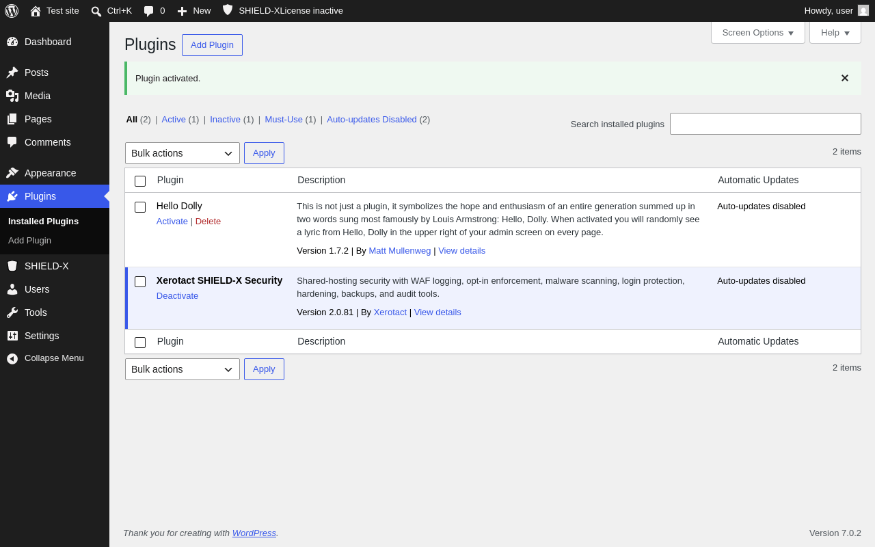Open the Tools menu label
Viewport: 875px width, 547px height.
(36, 312)
